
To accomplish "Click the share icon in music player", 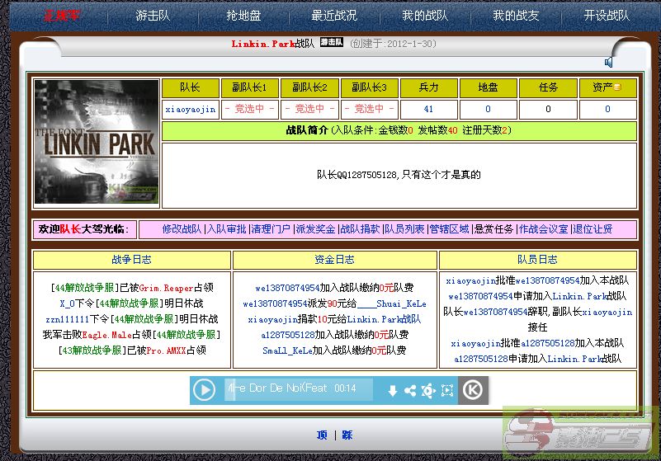I will [x=410, y=391].
